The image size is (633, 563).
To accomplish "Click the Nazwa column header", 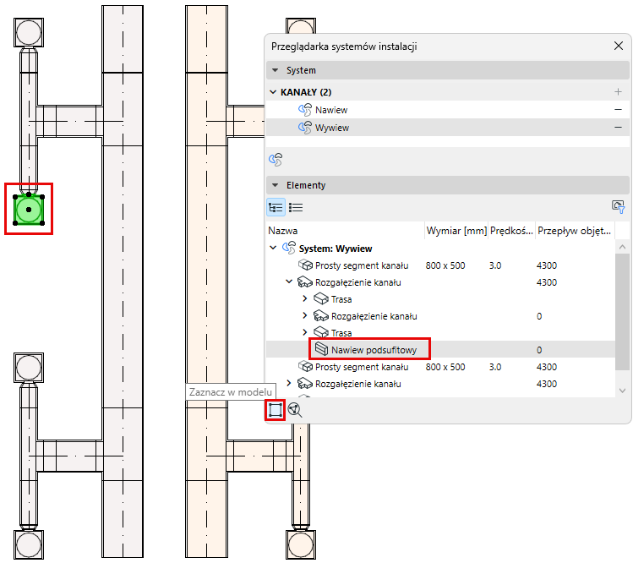I will 346,231.
